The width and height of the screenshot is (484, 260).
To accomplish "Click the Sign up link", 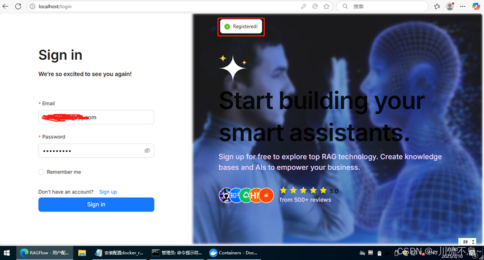I will pyautogui.click(x=108, y=192).
